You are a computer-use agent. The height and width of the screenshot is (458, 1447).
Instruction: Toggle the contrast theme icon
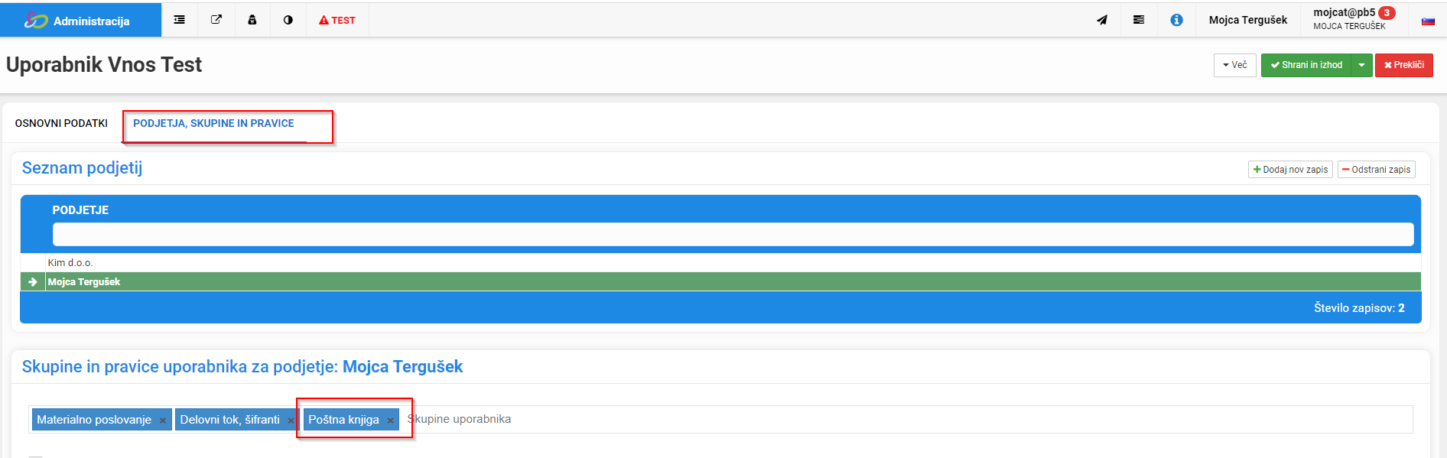click(x=288, y=20)
